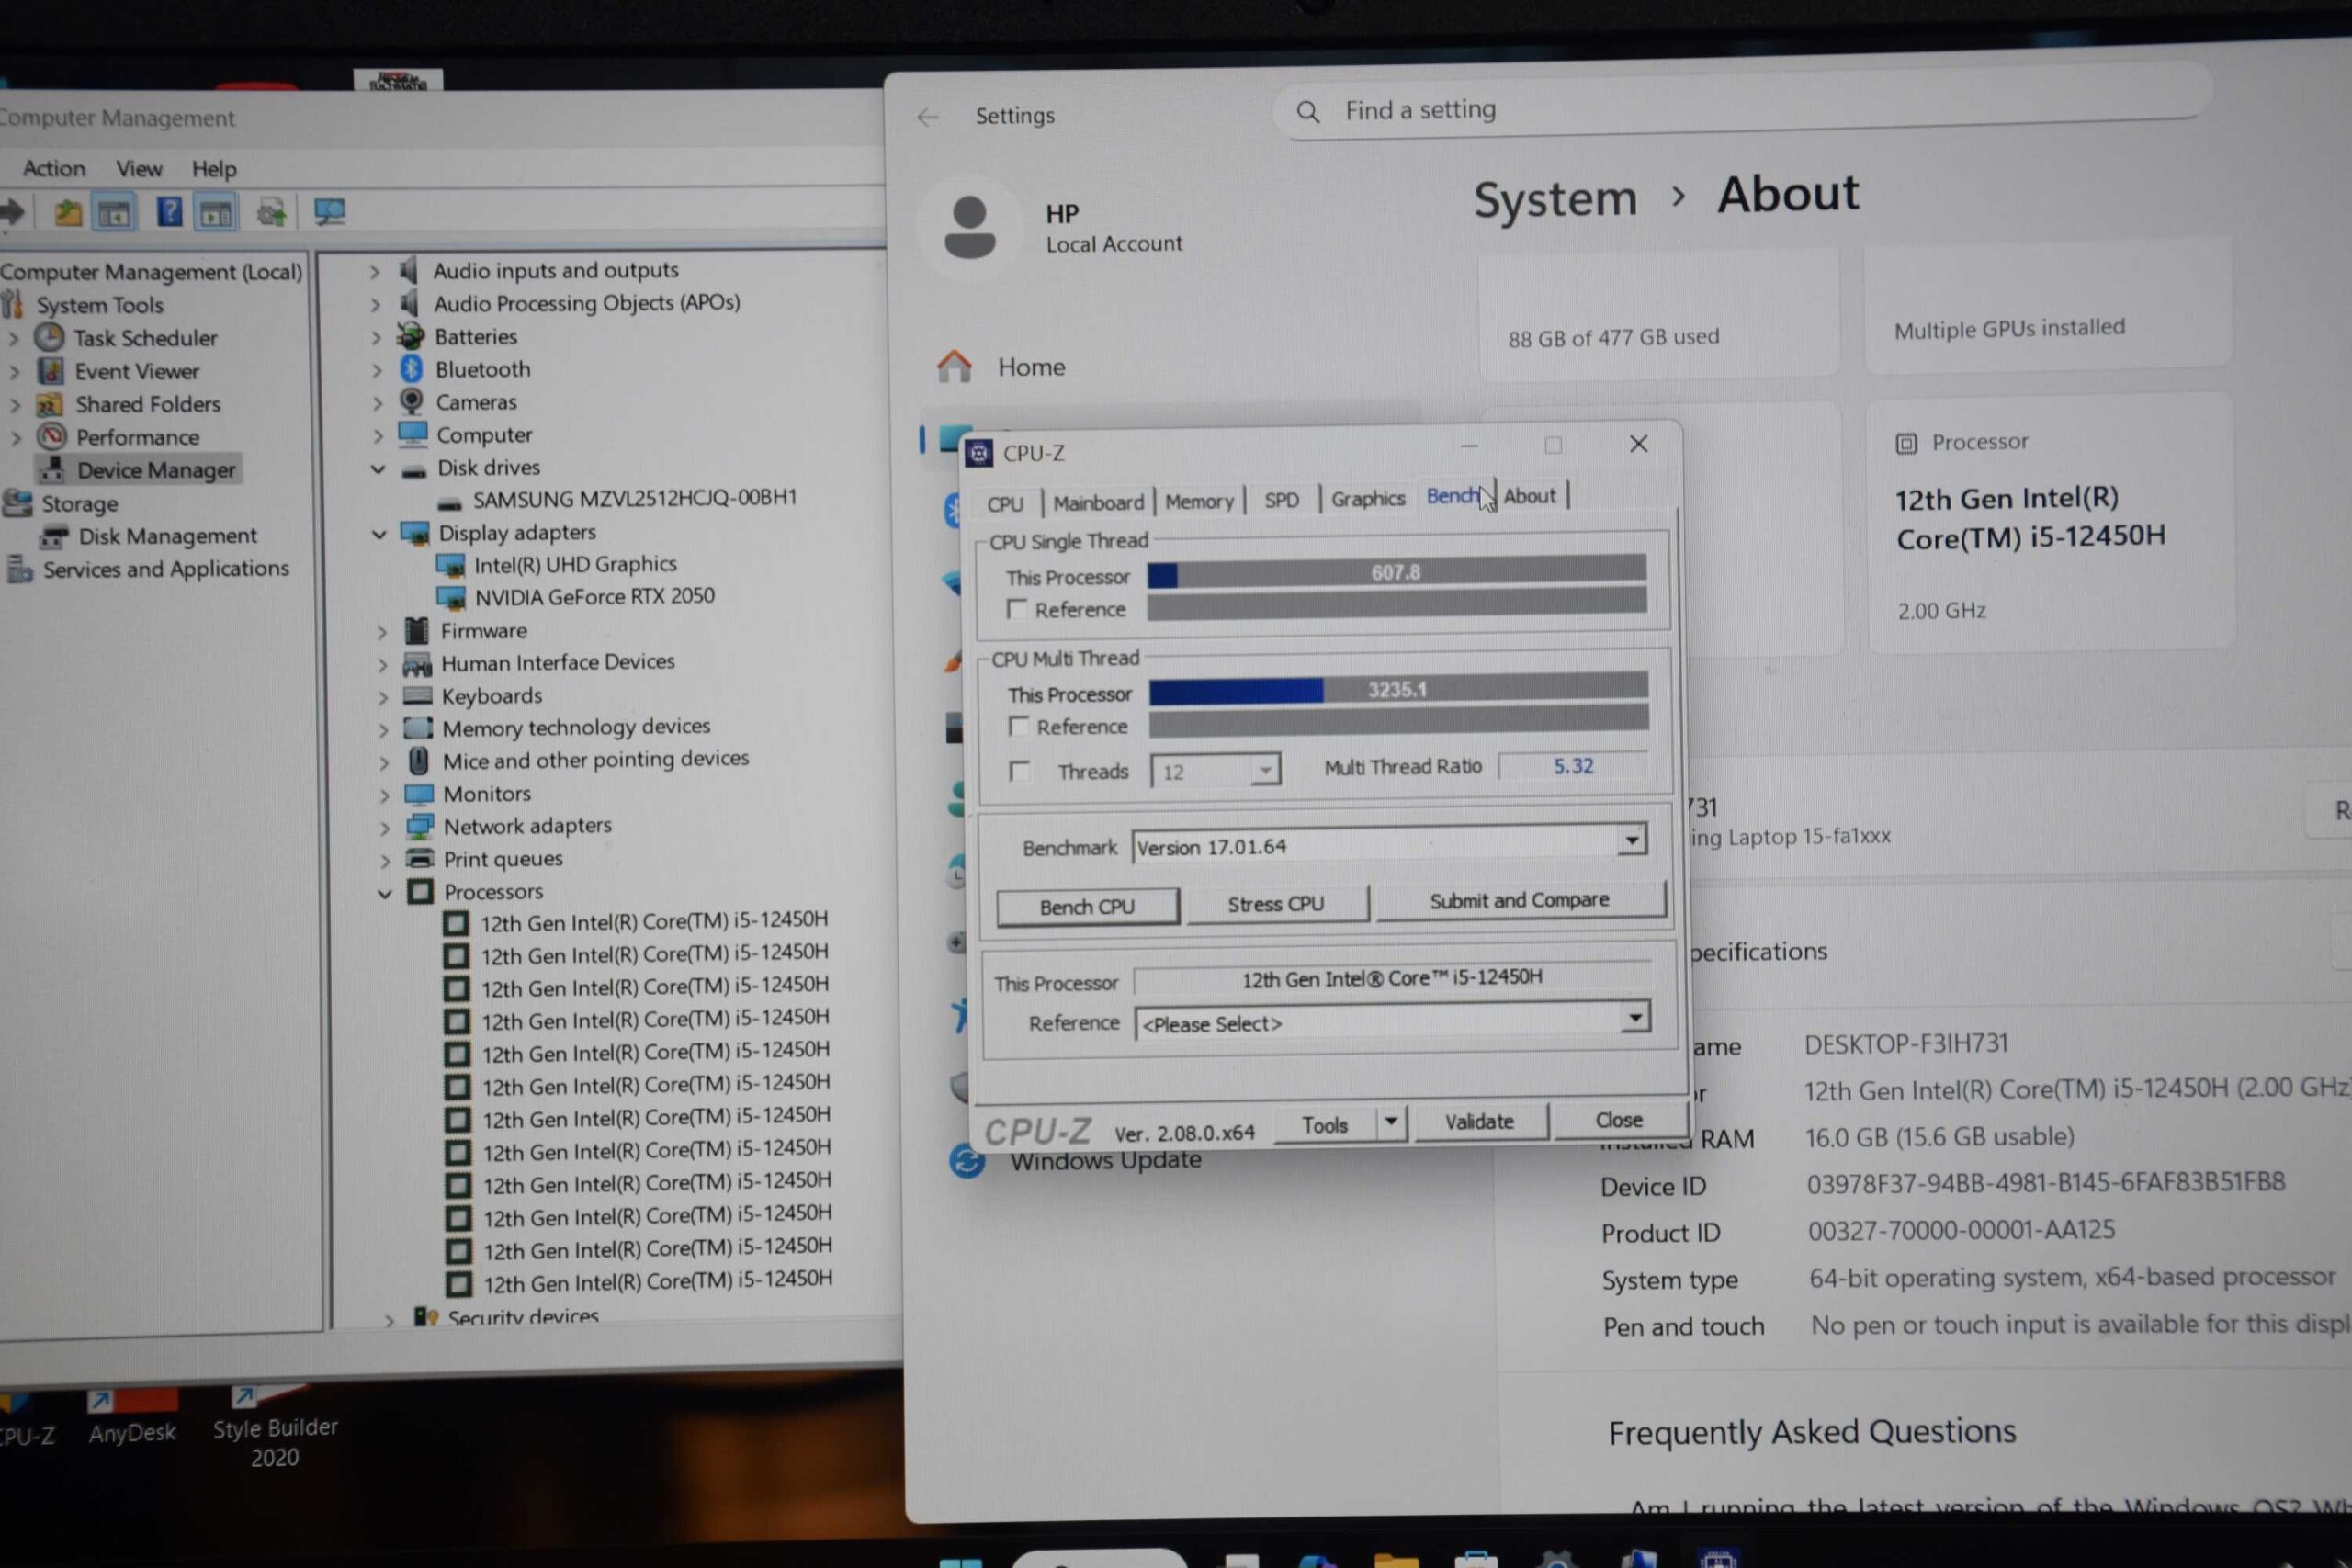
Task: Click the Bench CPU button
Action: (1087, 907)
